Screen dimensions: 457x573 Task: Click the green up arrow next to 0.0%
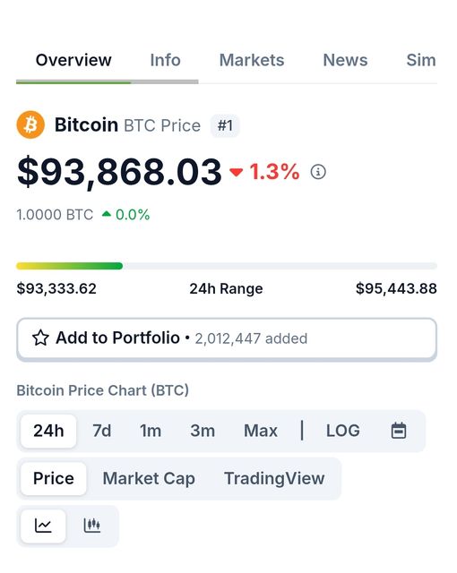107,214
